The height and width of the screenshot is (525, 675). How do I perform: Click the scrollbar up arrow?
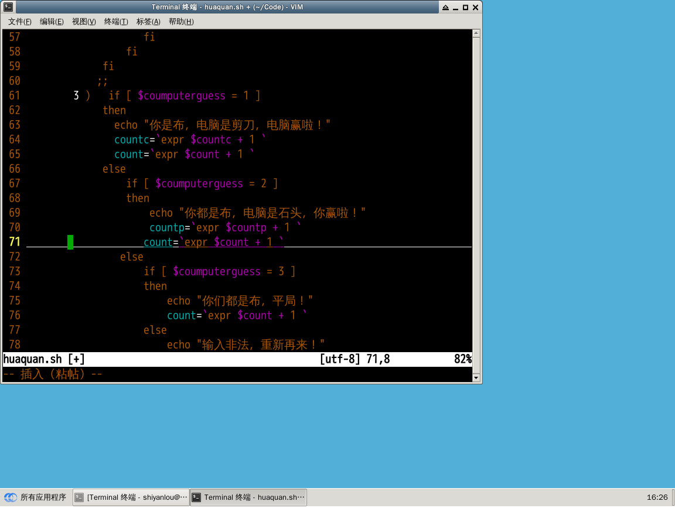point(477,34)
